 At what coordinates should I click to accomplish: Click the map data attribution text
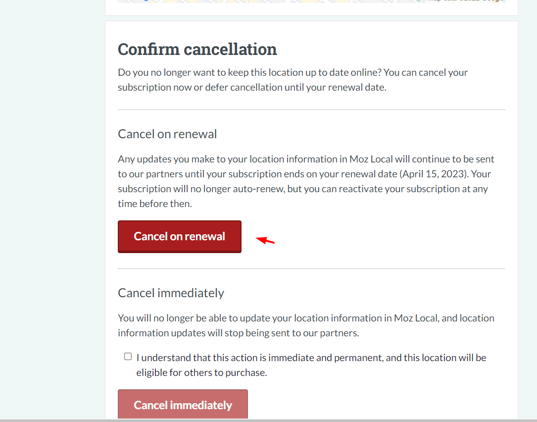point(466,1)
